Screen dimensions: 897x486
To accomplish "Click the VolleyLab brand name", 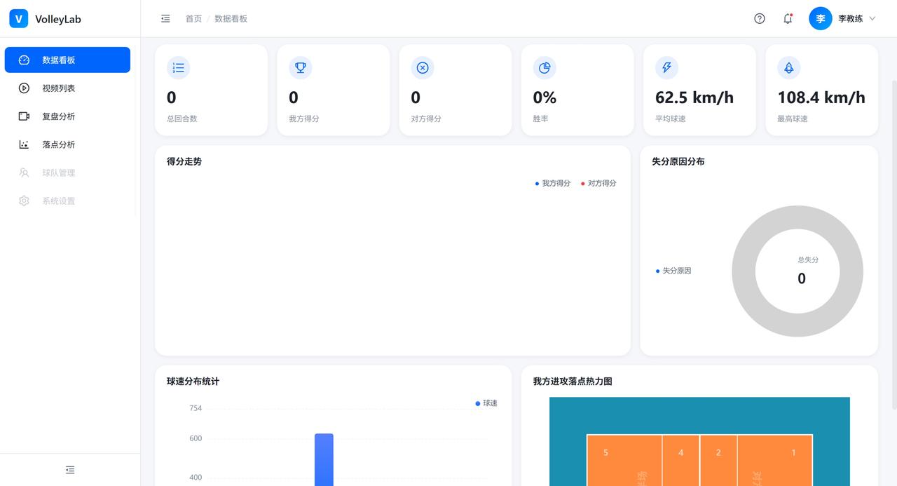I will tap(58, 20).
